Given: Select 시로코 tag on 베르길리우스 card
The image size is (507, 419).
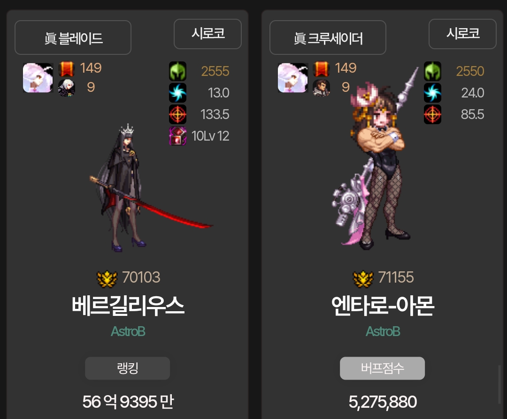Looking at the screenshot, I should click(207, 34).
